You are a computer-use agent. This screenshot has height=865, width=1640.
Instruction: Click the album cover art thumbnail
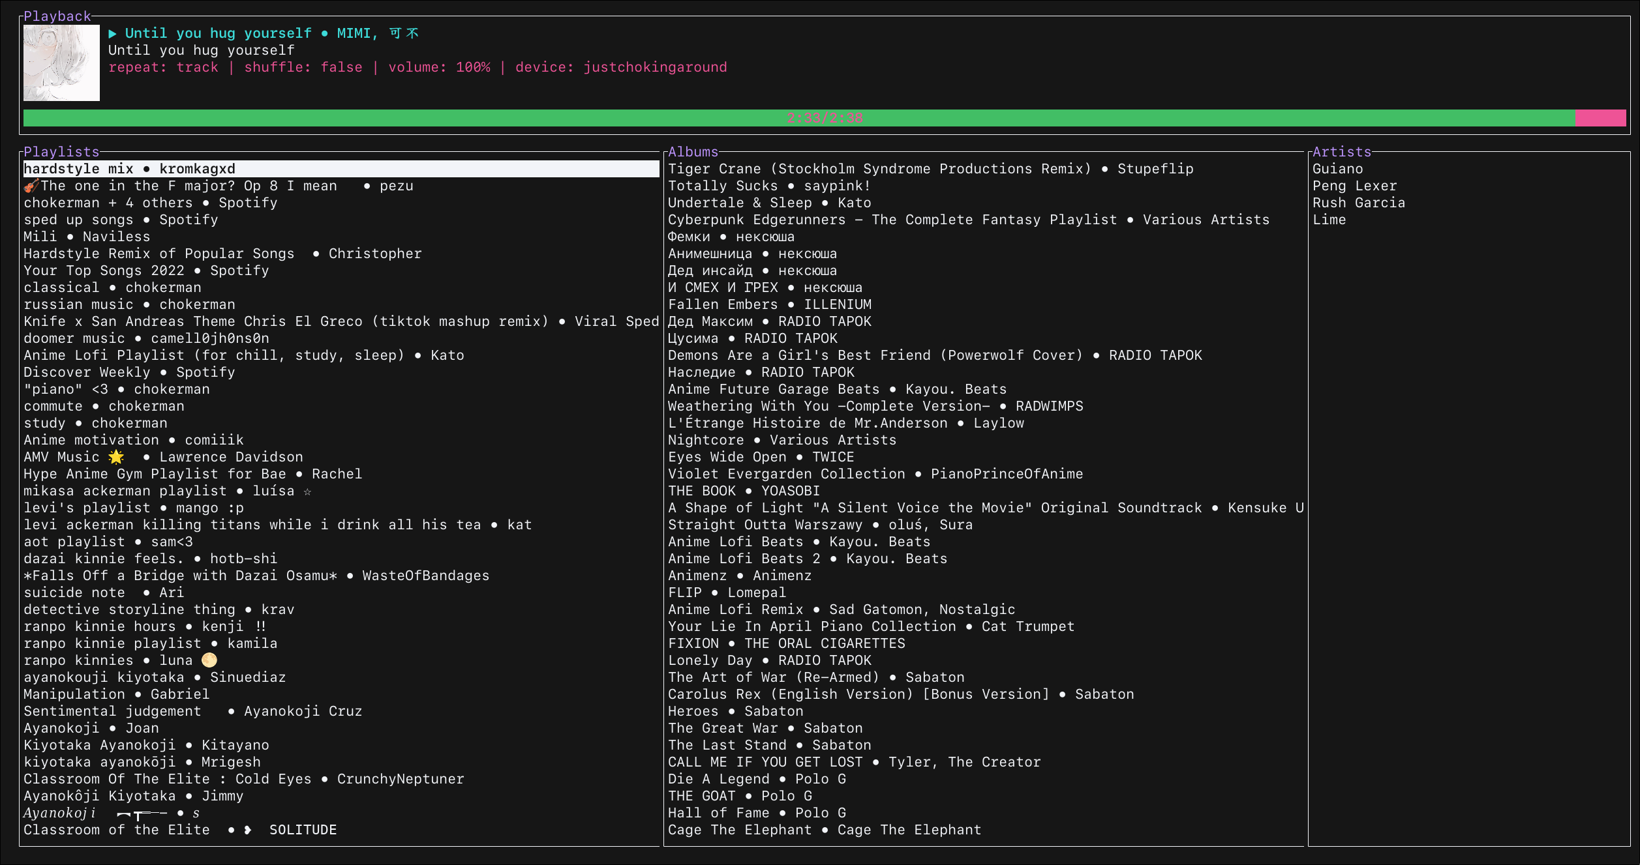click(61, 63)
